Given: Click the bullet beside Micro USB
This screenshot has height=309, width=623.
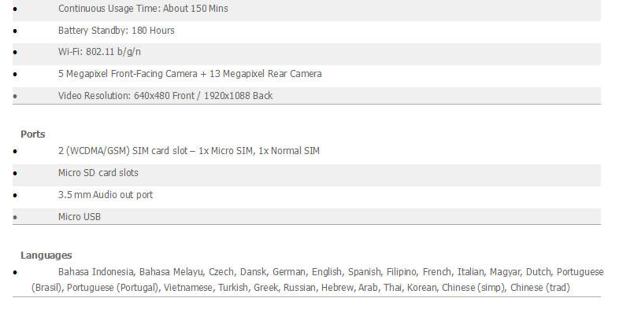Looking at the screenshot, I should point(15,217).
